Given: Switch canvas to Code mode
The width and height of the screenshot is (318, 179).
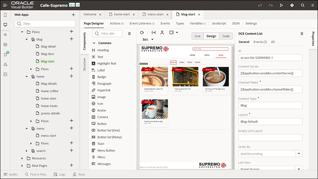Looking at the screenshot, I should click(226, 36).
